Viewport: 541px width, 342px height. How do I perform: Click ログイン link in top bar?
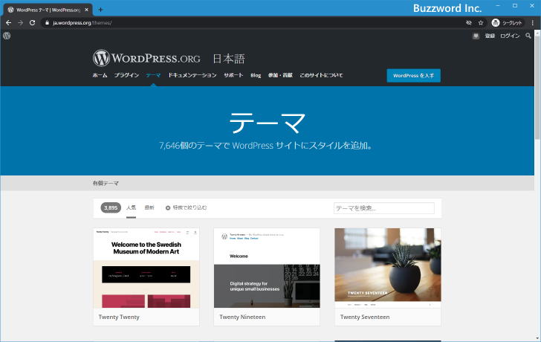tap(510, 36)
